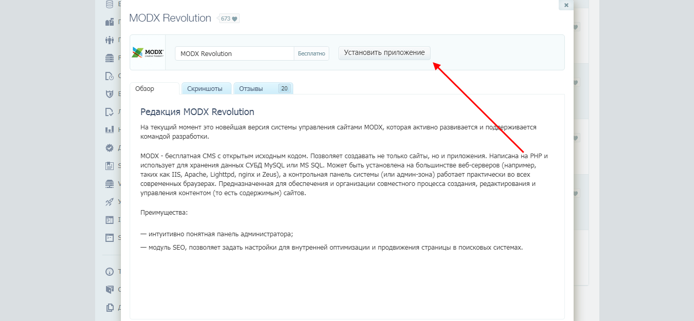Click the gear badge sidebar icon

click(109, 148)
